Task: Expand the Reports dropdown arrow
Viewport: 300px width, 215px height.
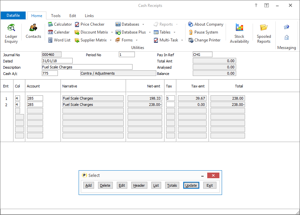Action: (x=177, y=24)
